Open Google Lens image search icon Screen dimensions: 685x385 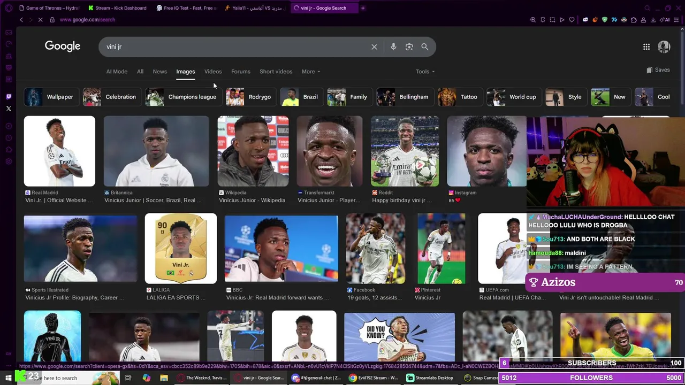point(409,47)
